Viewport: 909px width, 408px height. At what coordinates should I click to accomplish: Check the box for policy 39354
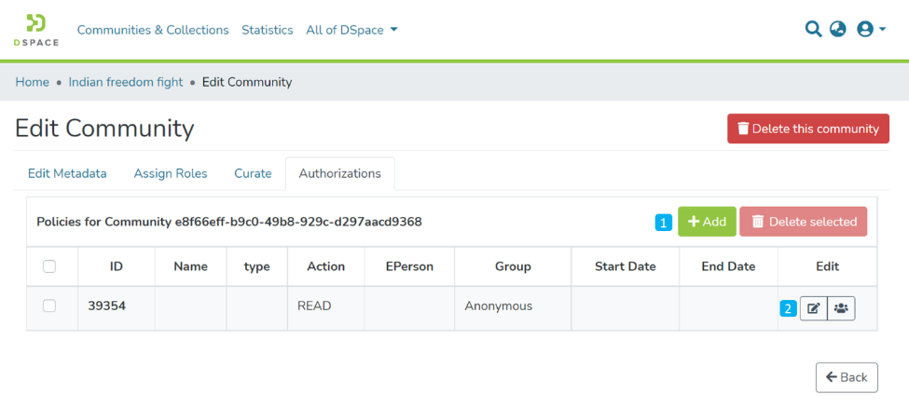point(49,306)
